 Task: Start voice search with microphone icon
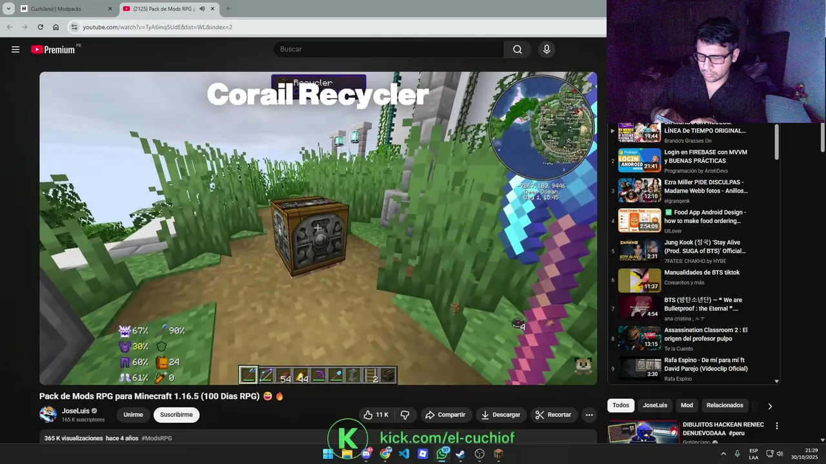pos(547,50)
